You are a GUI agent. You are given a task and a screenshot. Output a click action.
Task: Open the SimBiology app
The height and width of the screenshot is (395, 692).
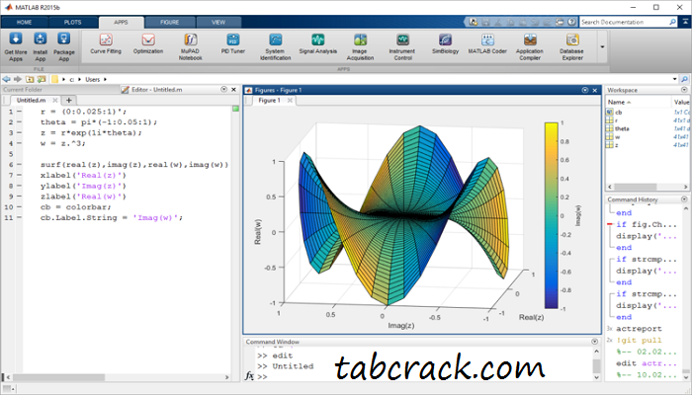point(445,43)
